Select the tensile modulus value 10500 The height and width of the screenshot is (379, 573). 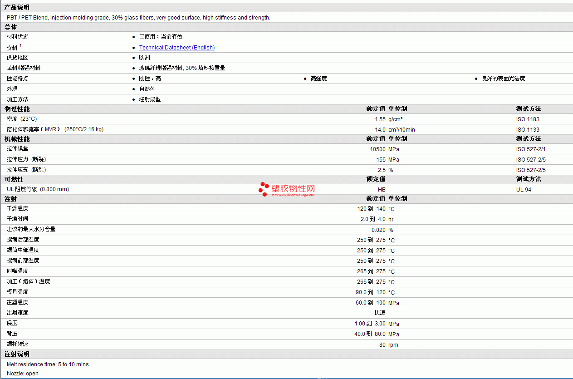(x=378, y=149)
